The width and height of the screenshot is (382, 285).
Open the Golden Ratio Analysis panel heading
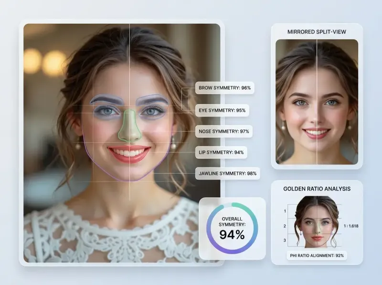(317, 189)
